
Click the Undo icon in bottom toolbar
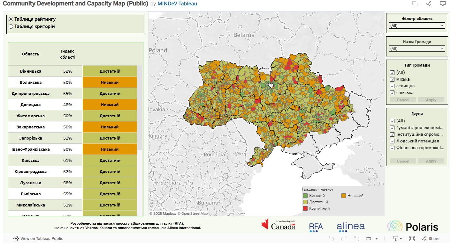pyautogui.click(x=331, y=239)
